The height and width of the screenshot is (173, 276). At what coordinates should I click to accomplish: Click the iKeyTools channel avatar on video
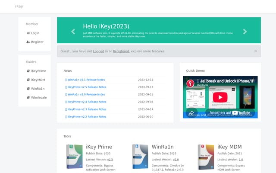pos(190,83)
